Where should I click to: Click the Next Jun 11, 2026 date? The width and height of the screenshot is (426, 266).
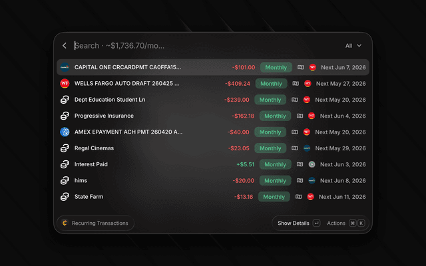pyautogui.click(x=342, y=197)
